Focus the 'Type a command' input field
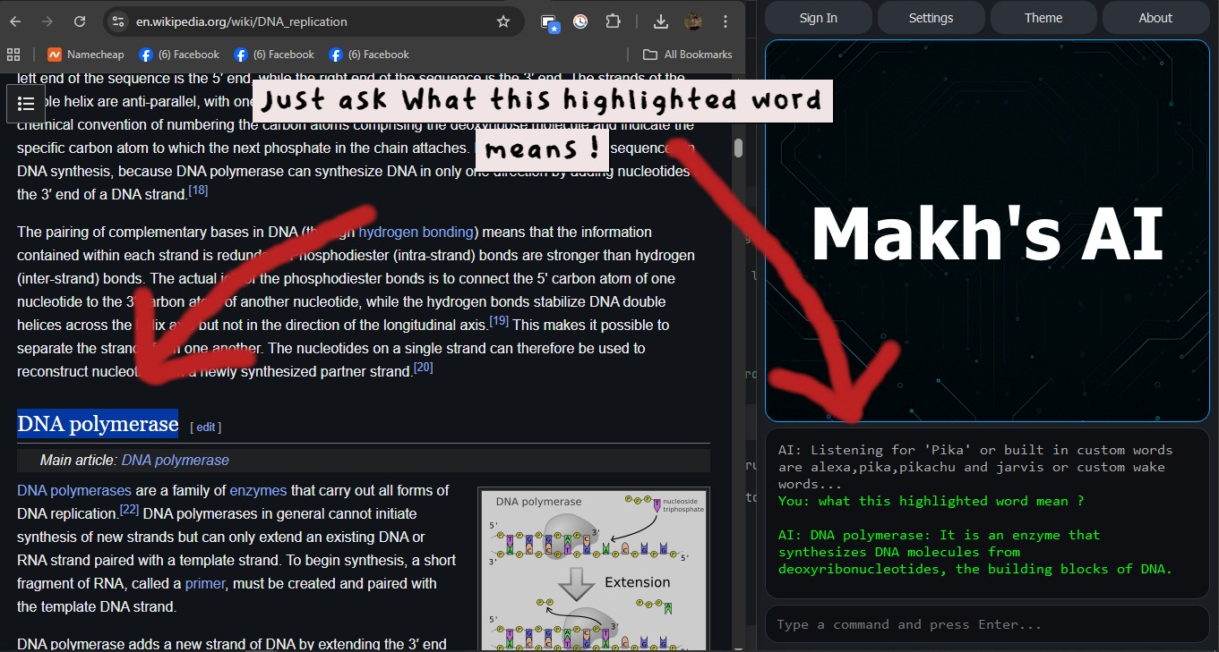 pos(987,624)
